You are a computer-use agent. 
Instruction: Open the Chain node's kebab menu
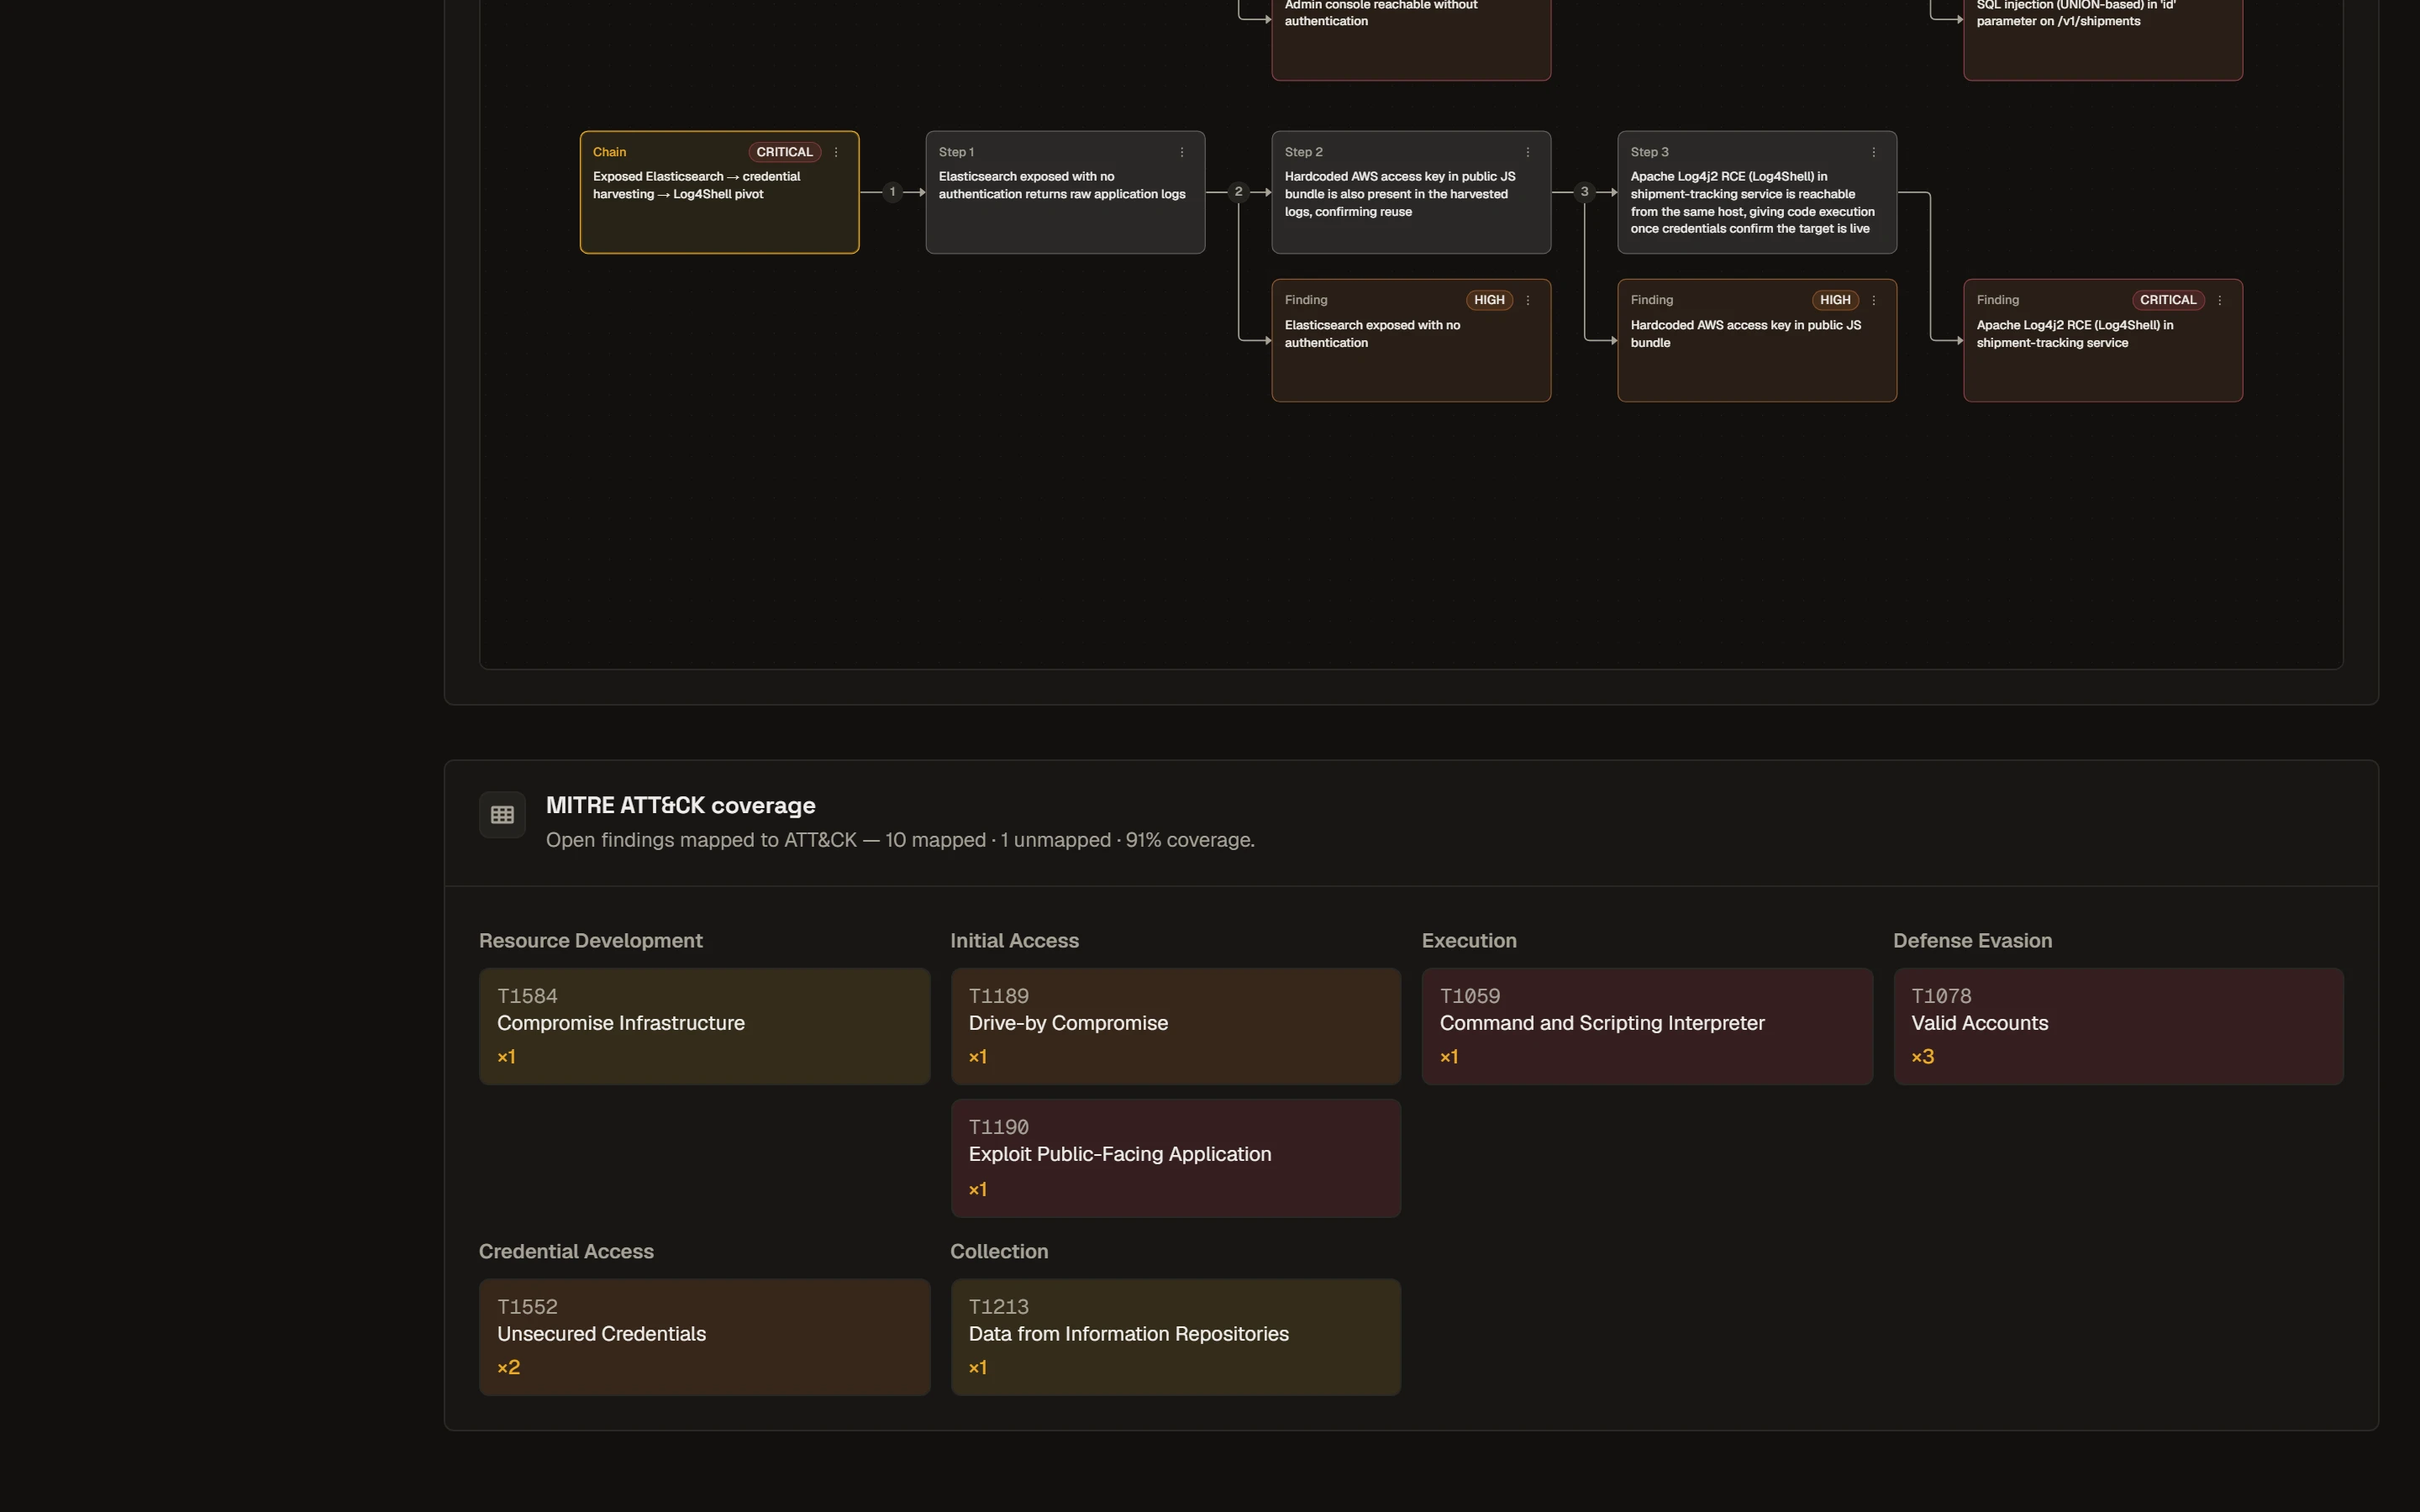pos(836,152)
